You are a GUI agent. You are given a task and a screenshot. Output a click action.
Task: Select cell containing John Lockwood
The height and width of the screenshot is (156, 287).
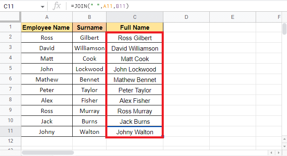(x=135, y=69)
